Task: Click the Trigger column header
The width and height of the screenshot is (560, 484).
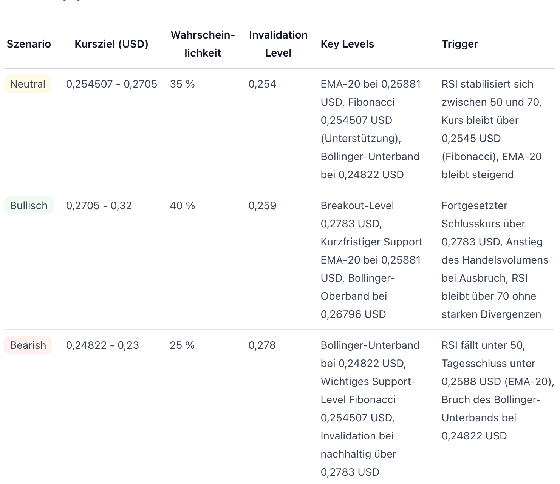Action: (x=460, y=44)
